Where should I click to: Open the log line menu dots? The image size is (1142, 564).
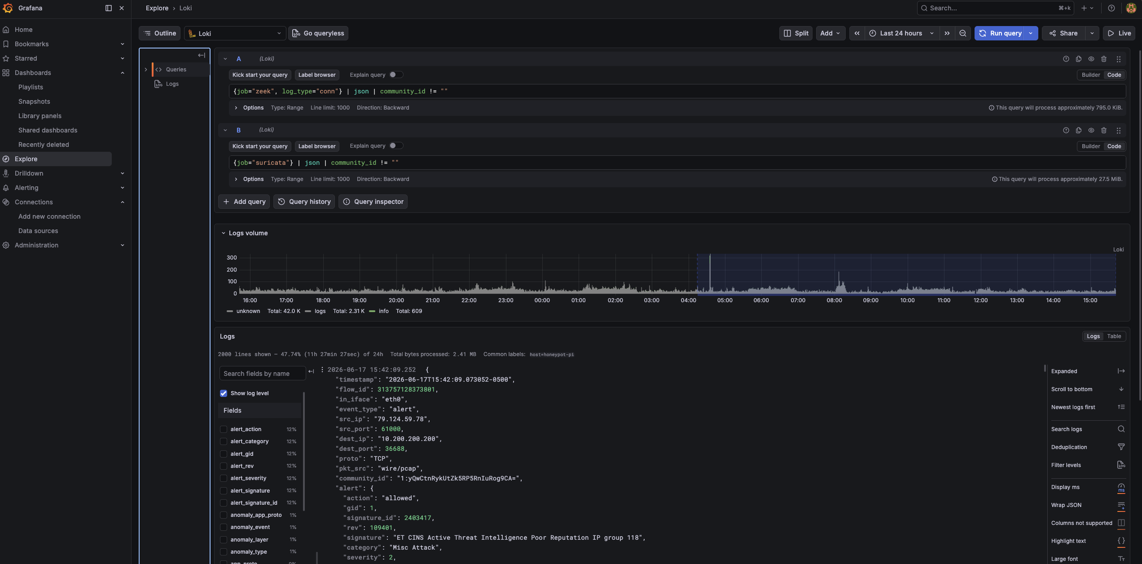tap(322, 370)
